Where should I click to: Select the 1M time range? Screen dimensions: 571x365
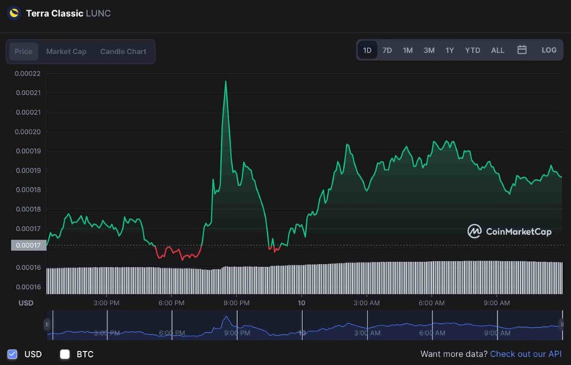[x=408, y=50]
